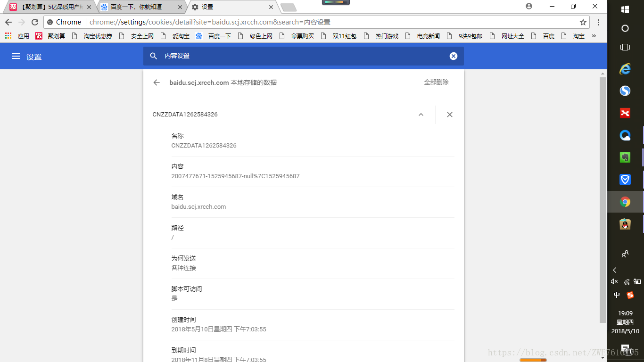
Task: Open the 安全上网 bookmark
Action: click(x=136, y=36)
